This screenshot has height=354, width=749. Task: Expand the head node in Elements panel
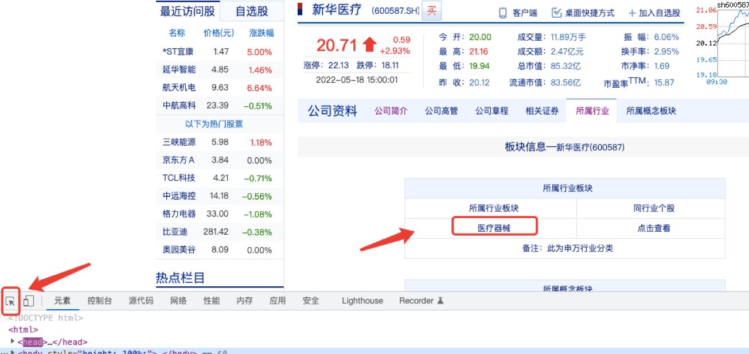[x=13, y=341]
